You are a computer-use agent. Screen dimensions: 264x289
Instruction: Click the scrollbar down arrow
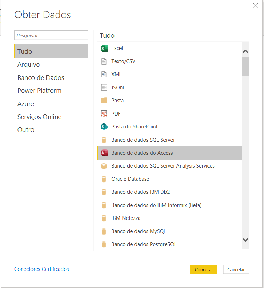click(x=245, y=240)
